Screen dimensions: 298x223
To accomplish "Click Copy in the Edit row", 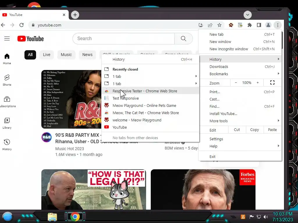I will click(254, 130).
